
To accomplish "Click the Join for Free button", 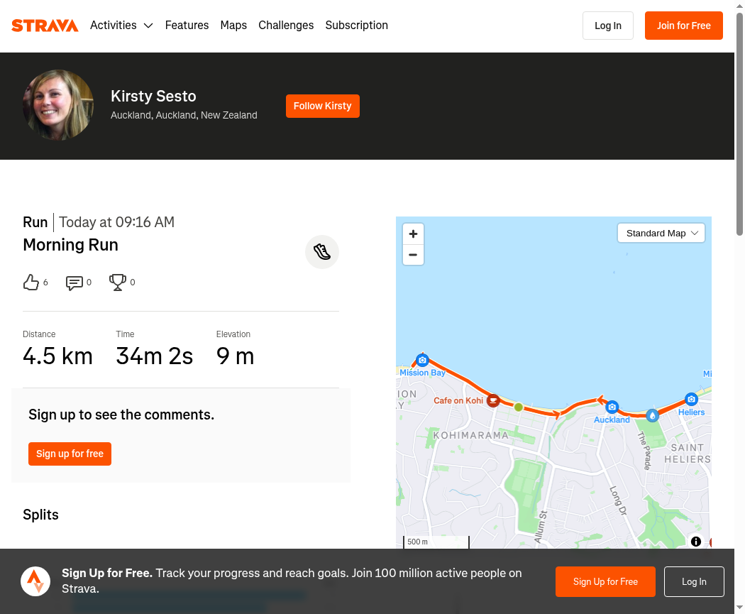I will pyautogui.click(x=684, y=26).
